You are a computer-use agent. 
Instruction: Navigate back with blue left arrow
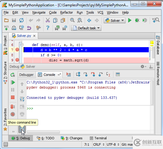click(x=89, y=20)
